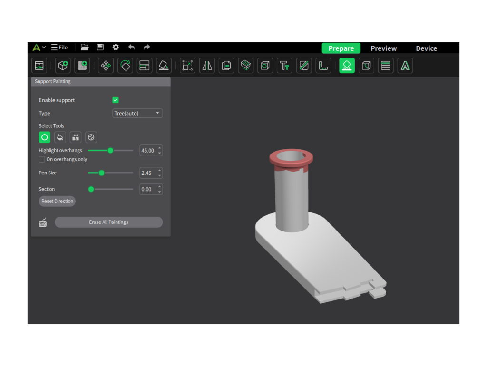Click the Erase All Paintings button
487x366 pixels.
pyautogui.click(x=109, y=222)
